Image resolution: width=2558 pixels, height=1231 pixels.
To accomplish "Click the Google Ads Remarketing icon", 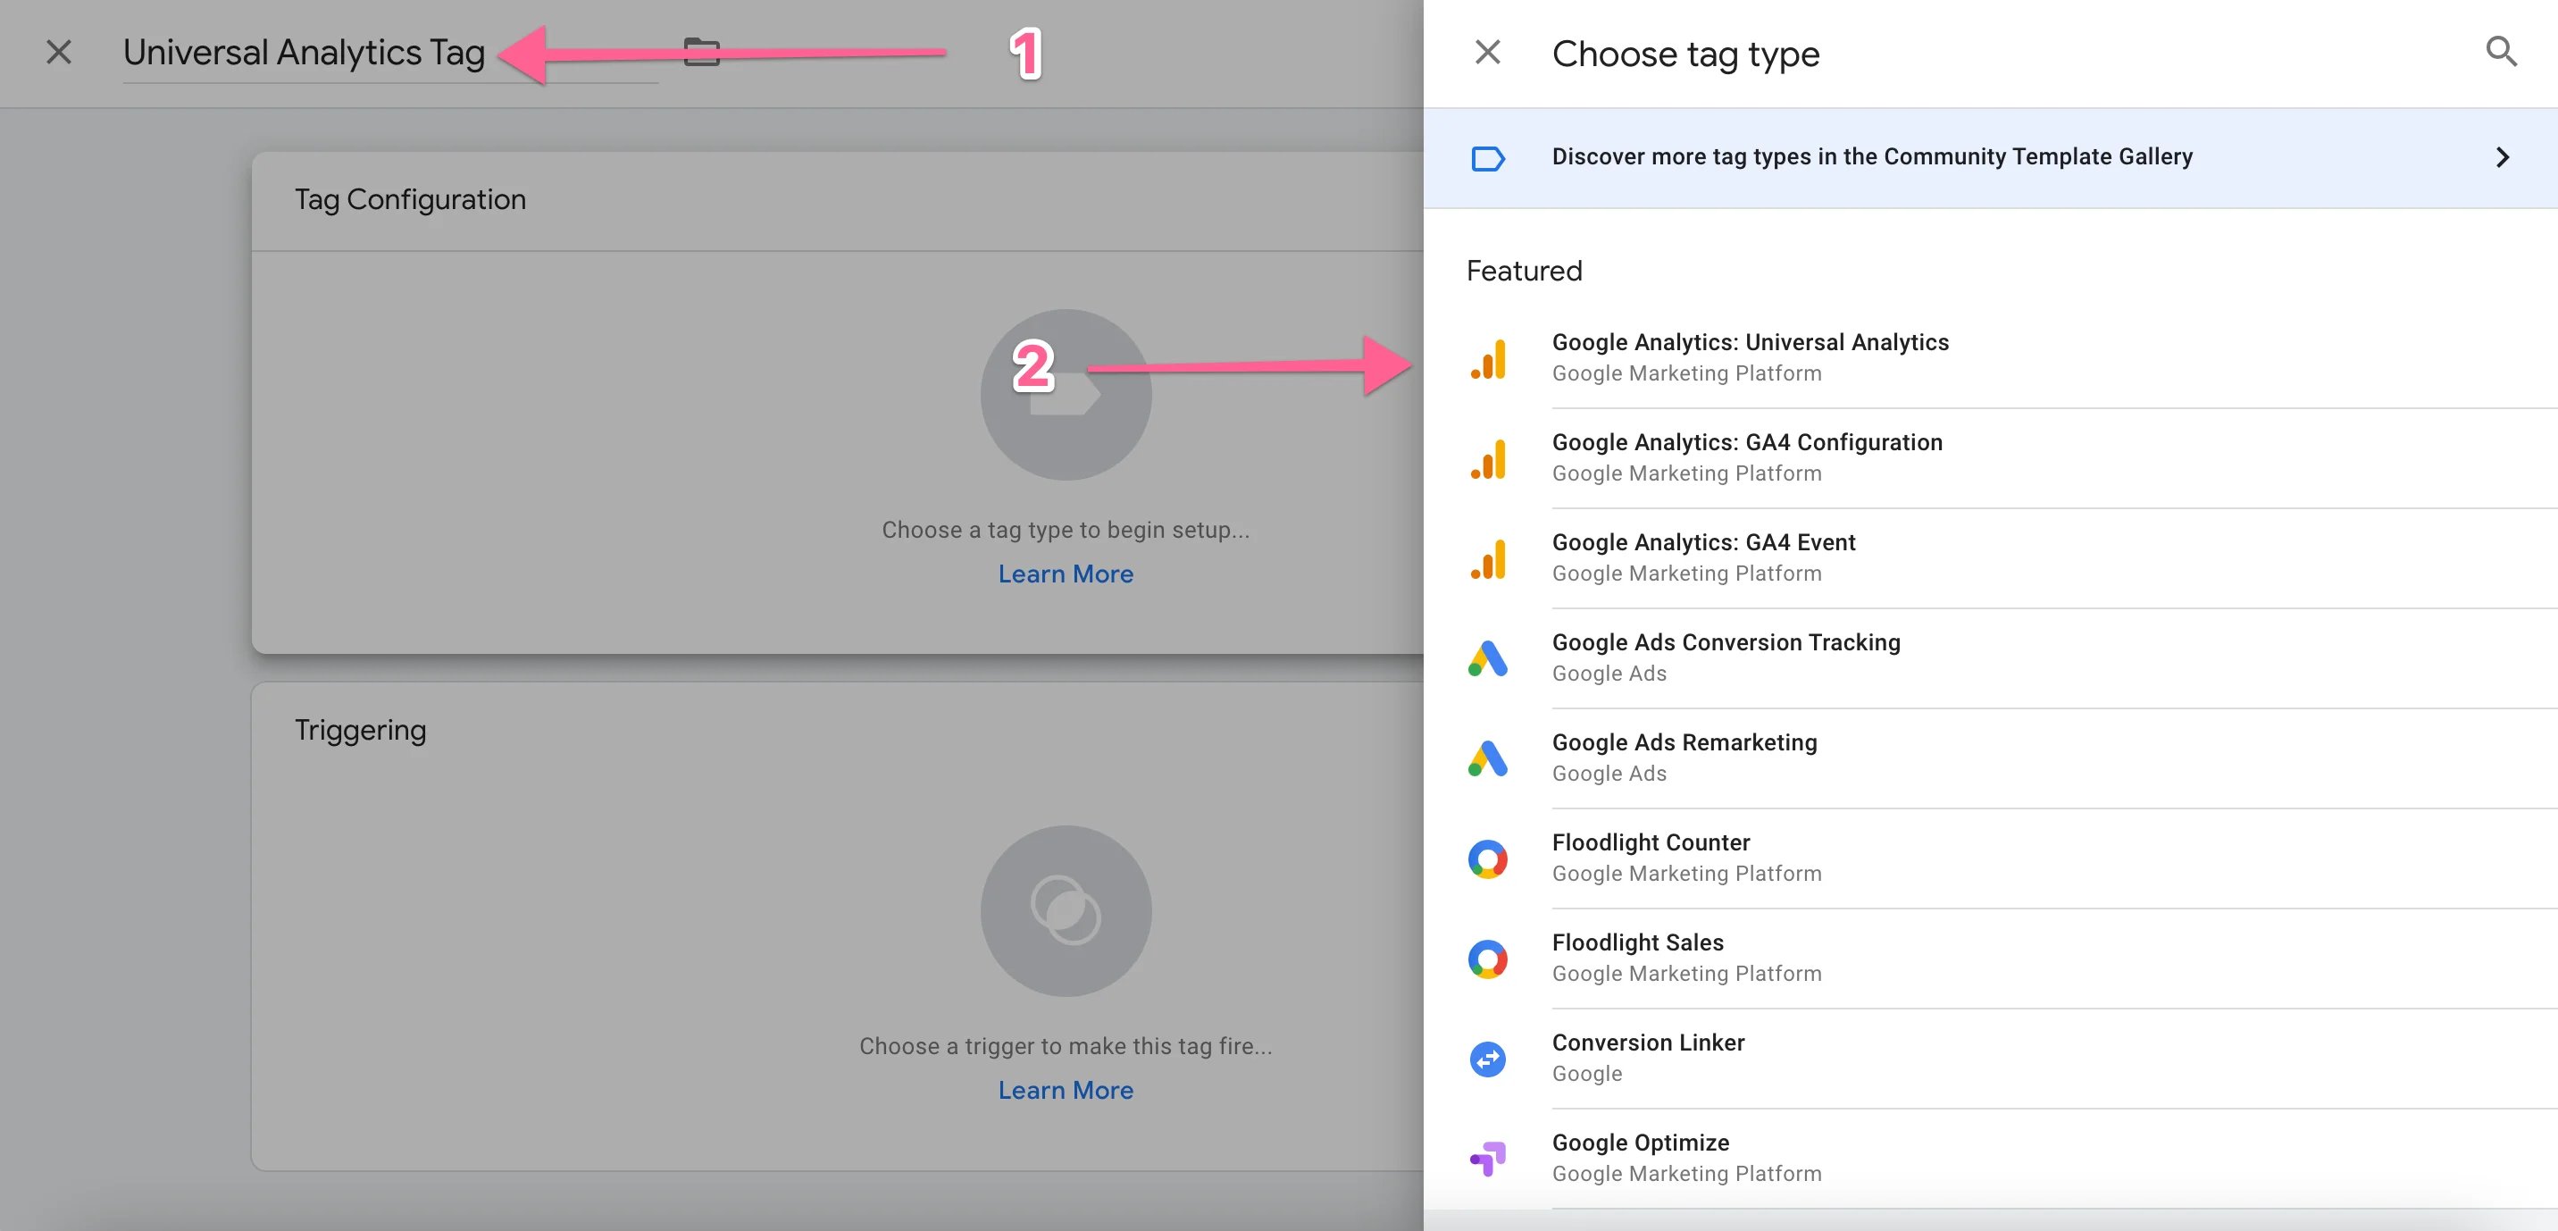I will click(1487, 758).
